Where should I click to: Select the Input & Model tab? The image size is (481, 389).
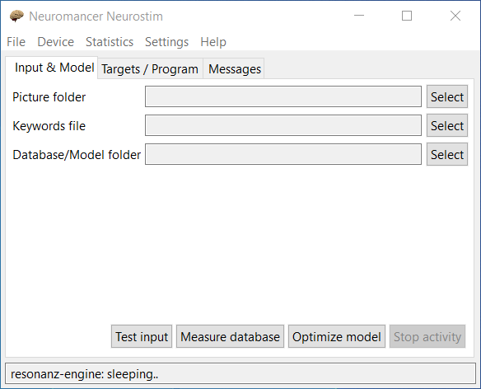(x=54, y=68)
